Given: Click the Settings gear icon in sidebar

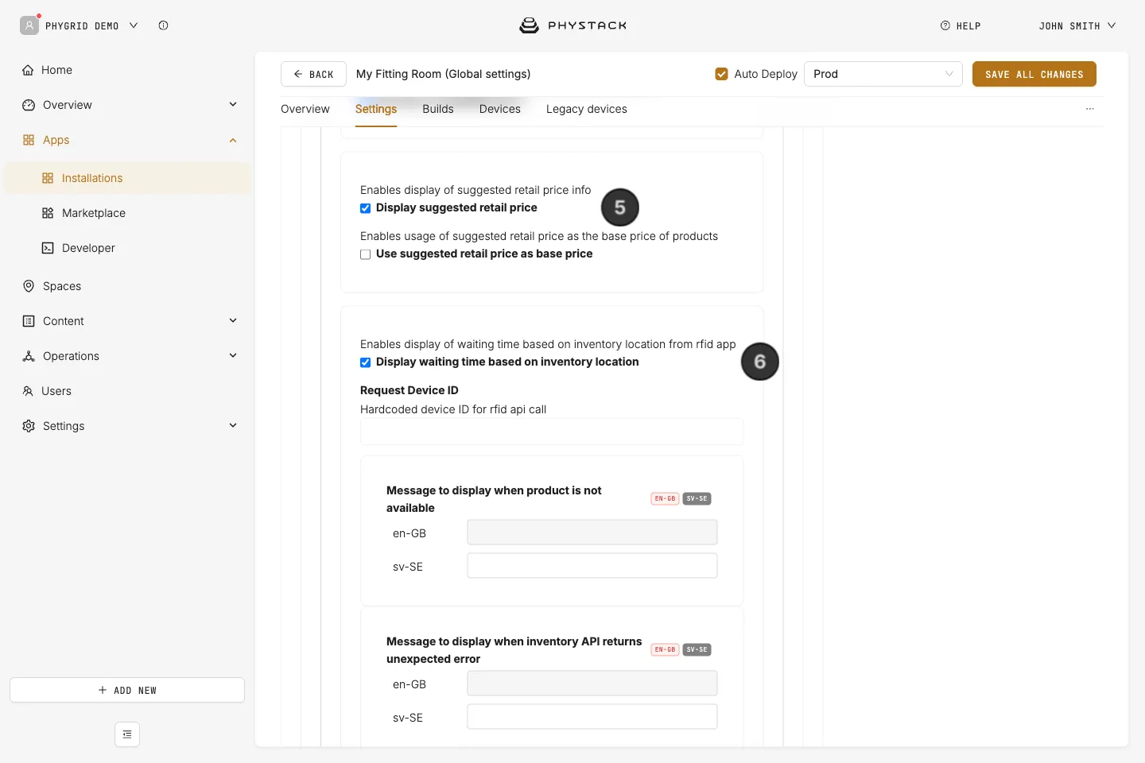Looking at the screenshot, I should pyautogui.click(x=29, y=426).
